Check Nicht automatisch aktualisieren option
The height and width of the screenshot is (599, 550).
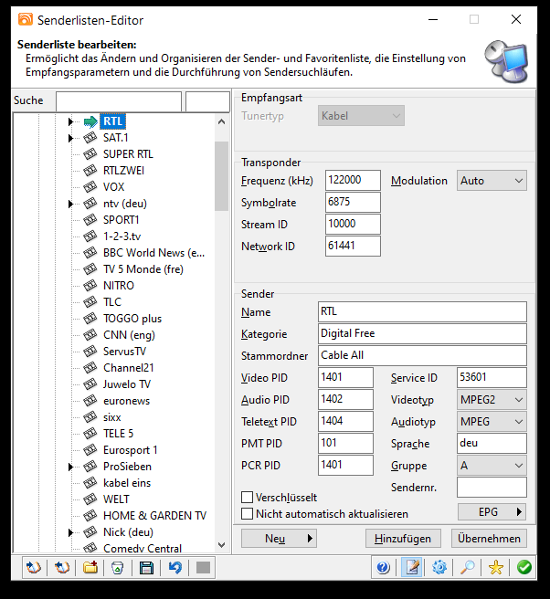pyautogui.click(x=248, y=514)
